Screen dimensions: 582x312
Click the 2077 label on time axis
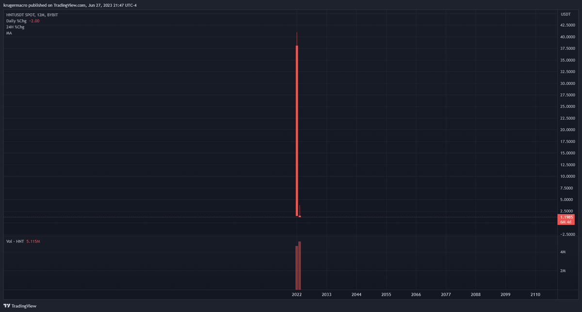point(446,295)
